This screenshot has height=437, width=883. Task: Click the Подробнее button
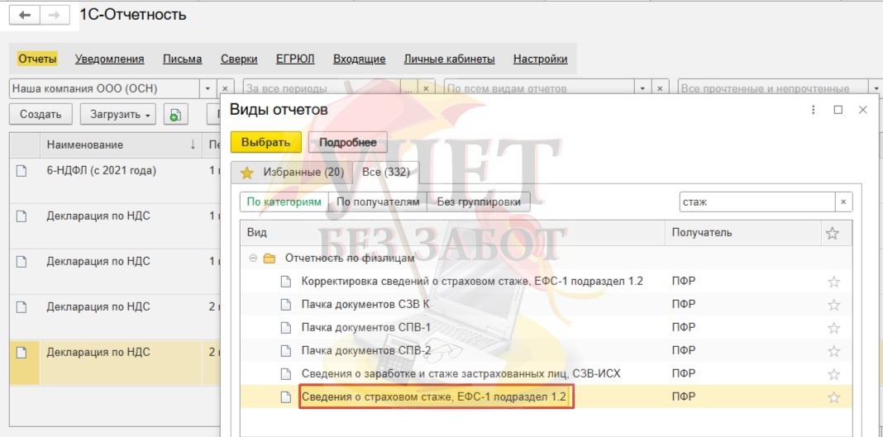[x=347, y=142]
